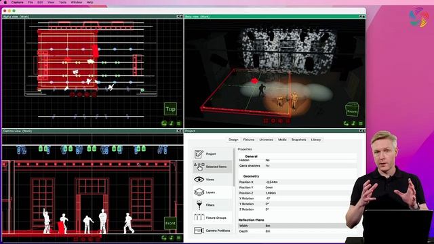This screenshot has height=244, width=434.
Task: Select the red cube object in Beta view
Action: 255,81
